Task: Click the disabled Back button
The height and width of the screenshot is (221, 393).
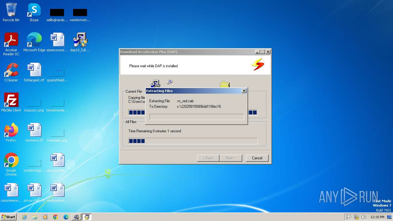Action: click(x=208, y=158)
